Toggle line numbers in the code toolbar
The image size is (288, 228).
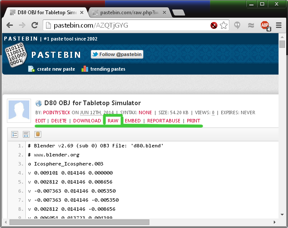pyautogui.click(x=15, y=134)
